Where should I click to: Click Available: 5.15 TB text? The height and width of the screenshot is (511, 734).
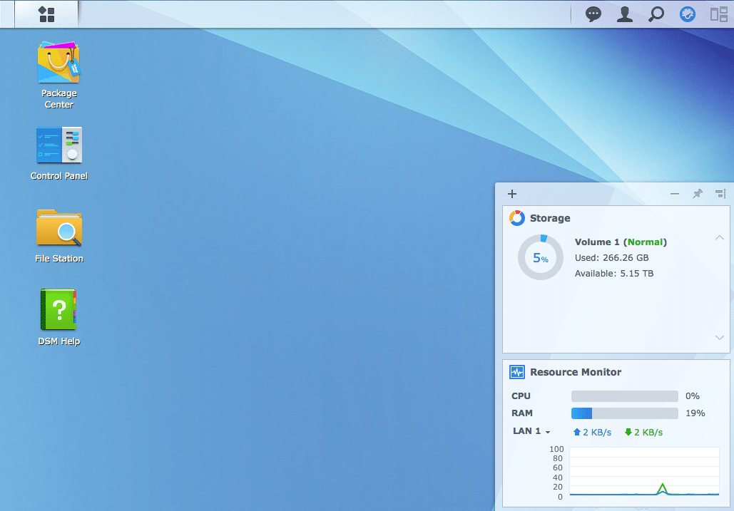[x=614, y=274]
